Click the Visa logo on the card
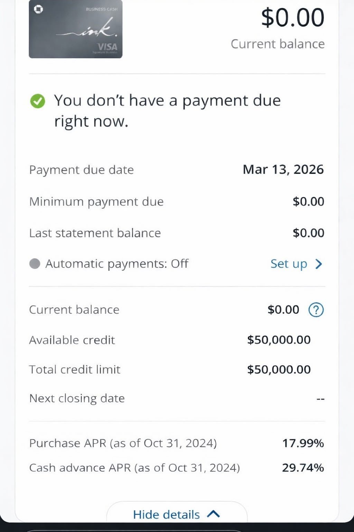Viewport: 354px width, 532px height. pyautogui.click(x=107, y=47)
